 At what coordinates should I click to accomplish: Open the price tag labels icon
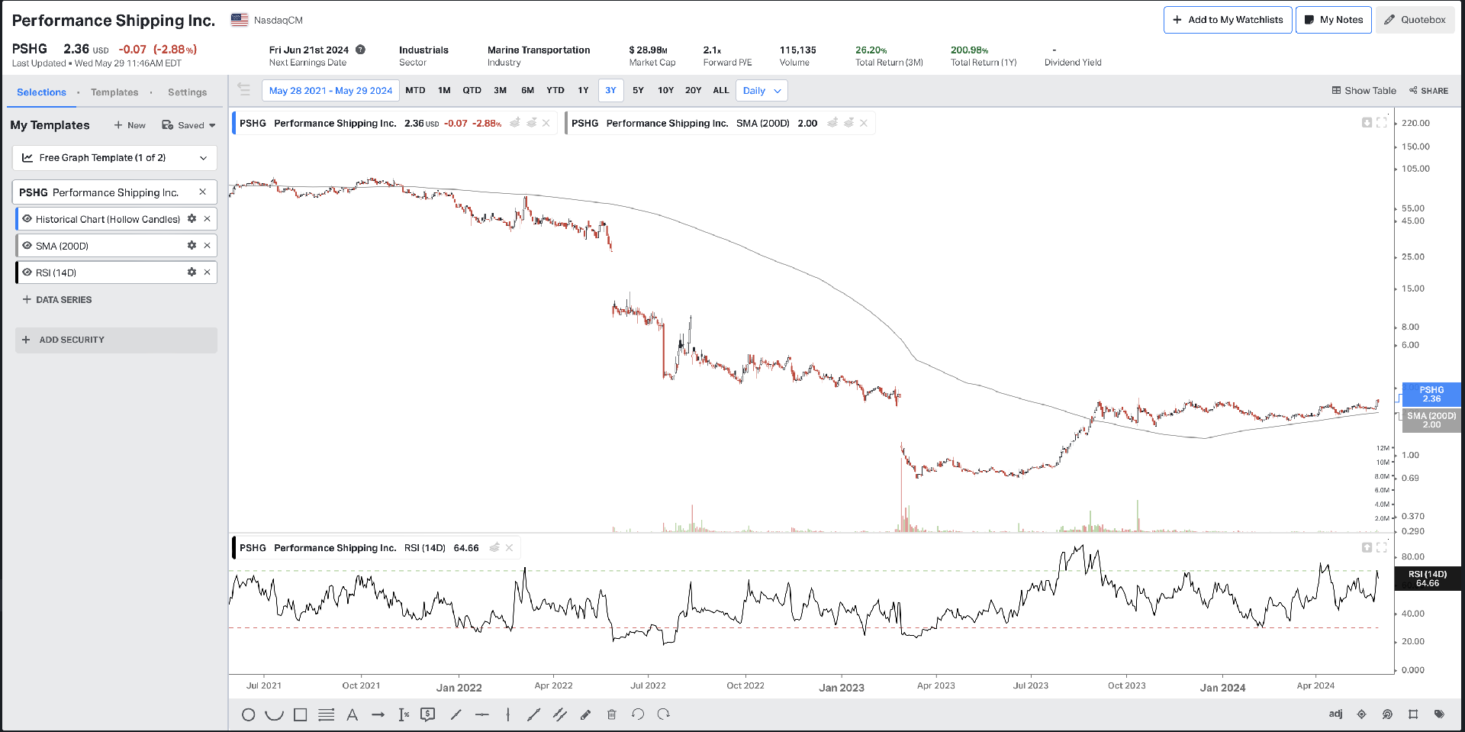pyautogui.click(x=1439, y=714)
